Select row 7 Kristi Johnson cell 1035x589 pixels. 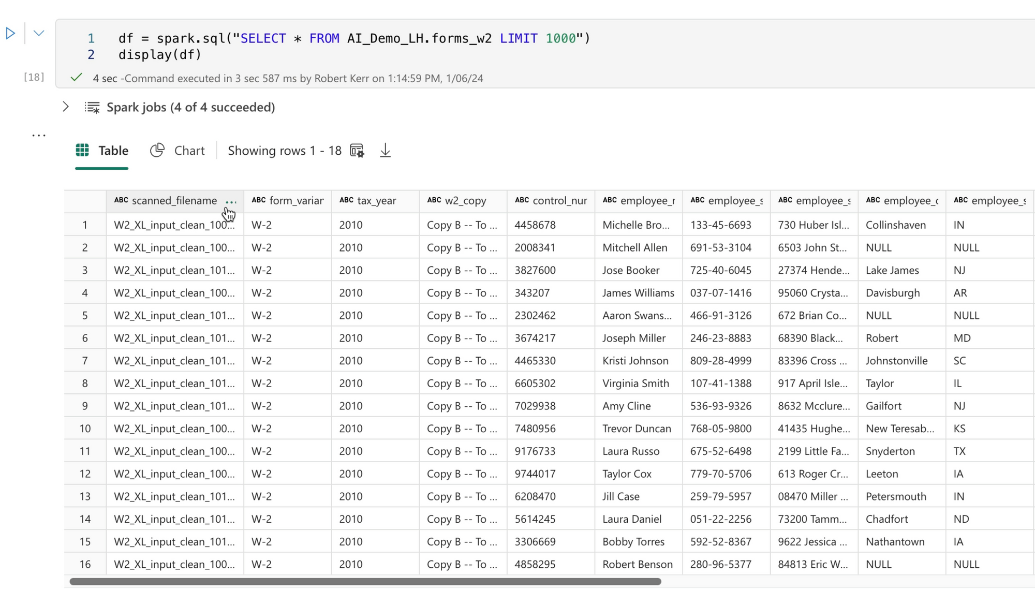(x=635, y=361)
